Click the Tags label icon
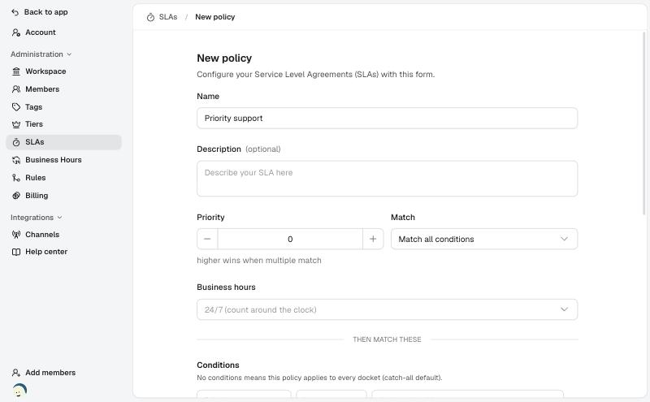 click(16, 107)
